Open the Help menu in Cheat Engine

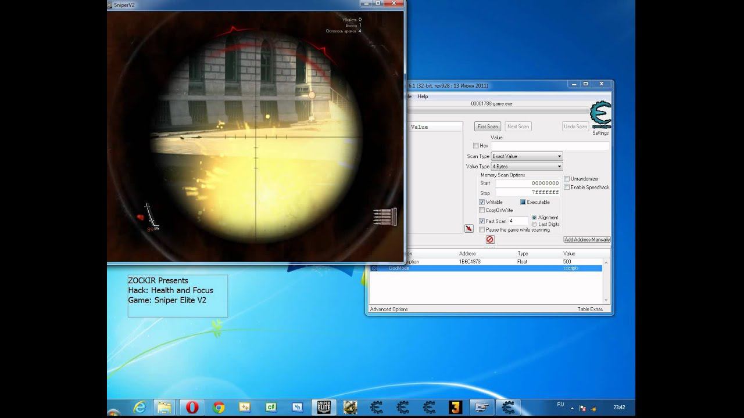click(x=423, y=96)
